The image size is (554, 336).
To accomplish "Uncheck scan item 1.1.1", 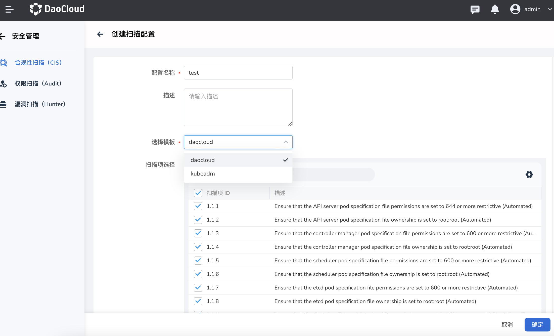I will (198, 206).
